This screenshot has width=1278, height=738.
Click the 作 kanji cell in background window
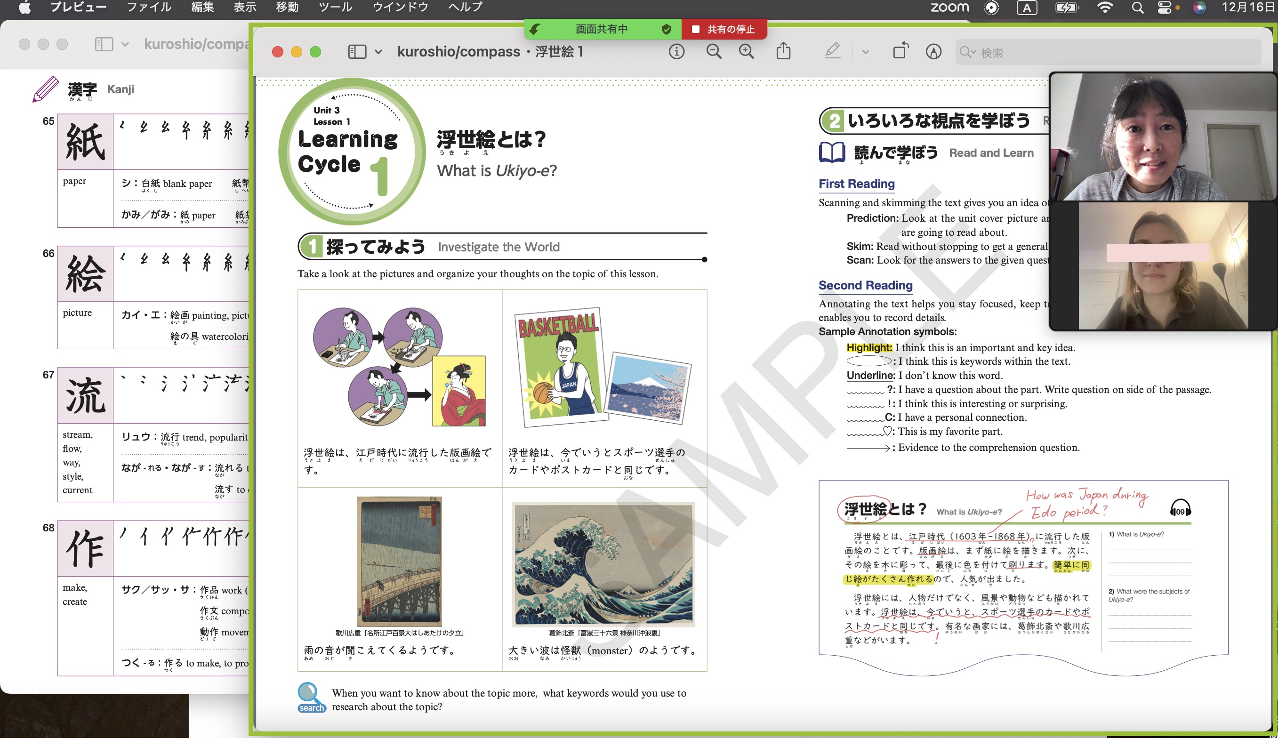pos(85,548)
